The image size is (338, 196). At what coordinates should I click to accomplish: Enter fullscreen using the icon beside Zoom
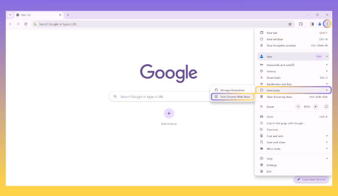pyautogui.click(x=326, y=106)
